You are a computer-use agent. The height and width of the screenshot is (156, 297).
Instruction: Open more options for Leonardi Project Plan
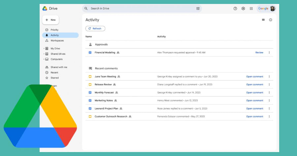click(x=269, y=109)
